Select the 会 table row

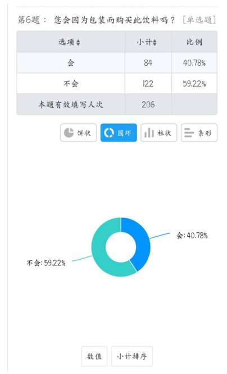coord(117,63)
